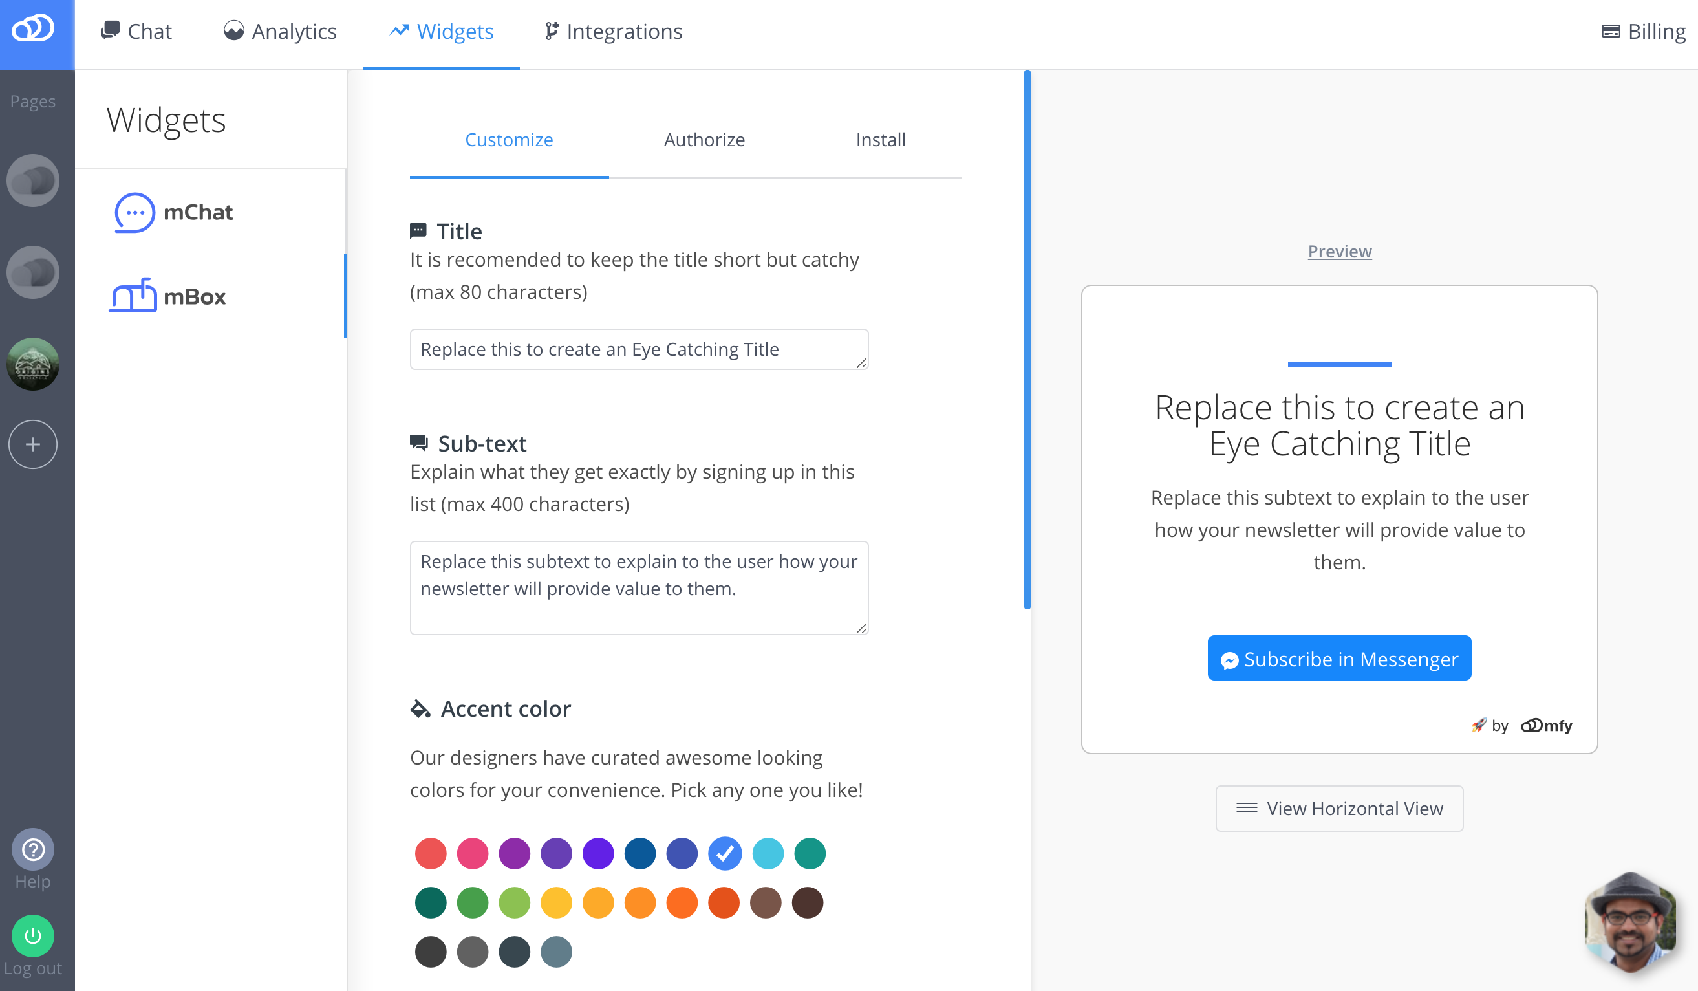1698x991 pixels.
Task: Pick the dark blue accent color
Action: [640, 853]
